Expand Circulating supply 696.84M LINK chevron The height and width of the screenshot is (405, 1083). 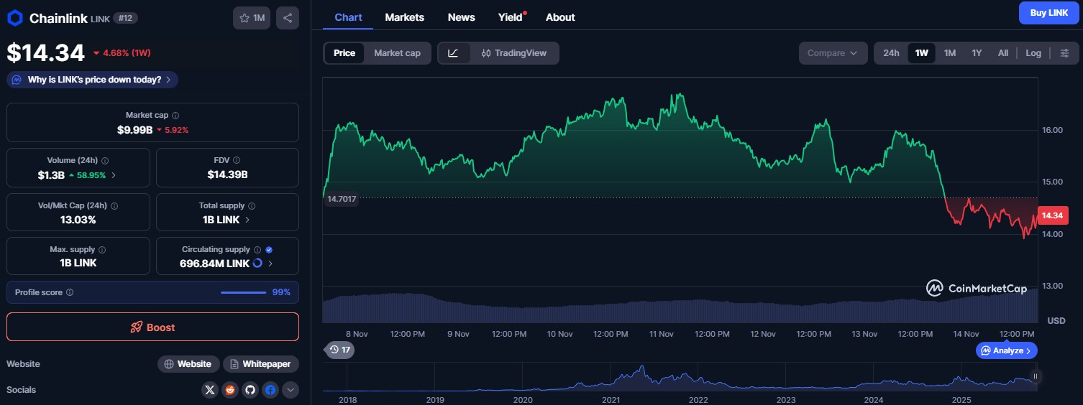tap(270, 264)
